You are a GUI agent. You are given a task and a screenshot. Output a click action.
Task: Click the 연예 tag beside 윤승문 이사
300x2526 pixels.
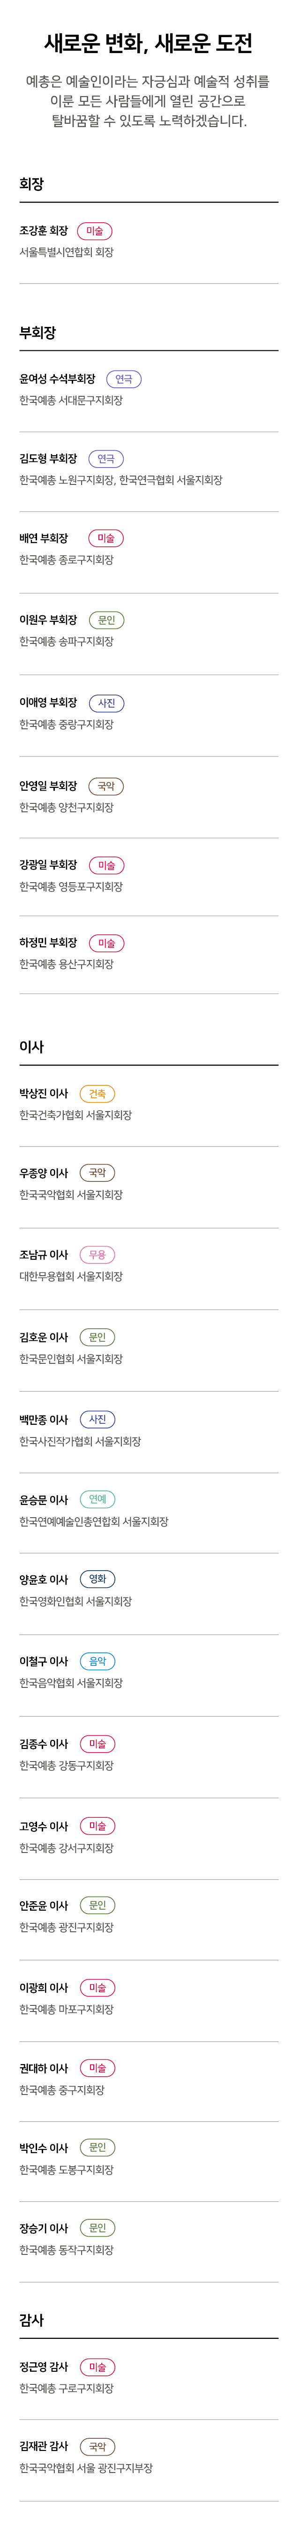(x=97, y=1499)
